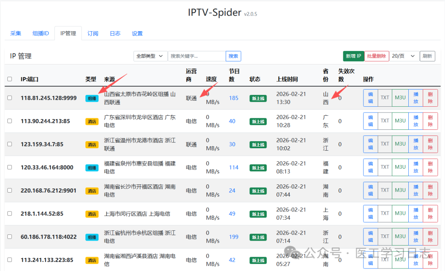Click 编辑 button for 220.168.76.212:9901
This screenshot has height=271, width=445.
point(370,190)
